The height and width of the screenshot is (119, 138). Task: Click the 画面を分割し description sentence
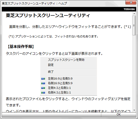pos(70,27)
